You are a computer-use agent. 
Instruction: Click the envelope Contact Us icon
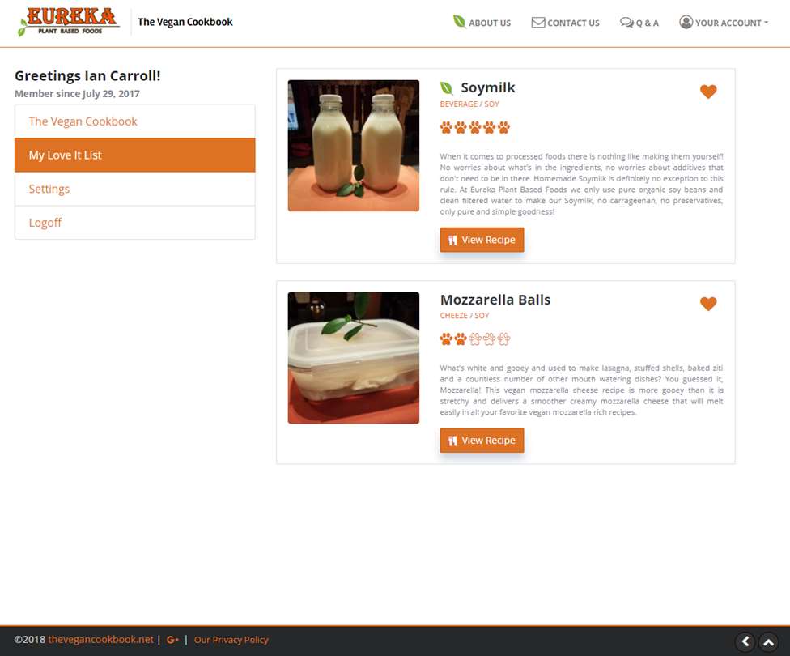(x=538, y=22)
